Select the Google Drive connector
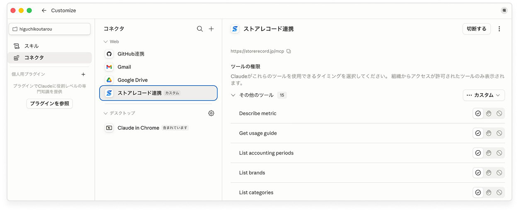Image resolution: width=519 pixels, height=212 pixels. click(158, 80)
